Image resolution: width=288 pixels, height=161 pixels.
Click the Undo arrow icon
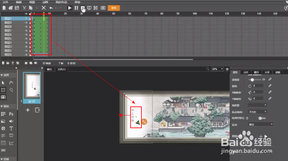(x=51, y=8)
